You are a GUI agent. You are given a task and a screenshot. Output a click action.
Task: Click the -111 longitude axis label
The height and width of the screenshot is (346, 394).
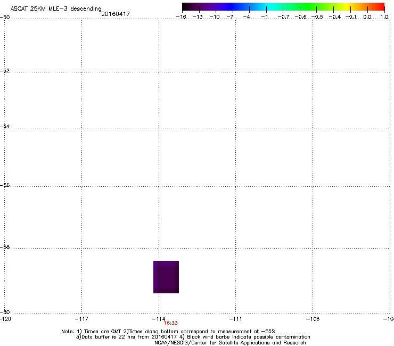(x=235, y=319)
